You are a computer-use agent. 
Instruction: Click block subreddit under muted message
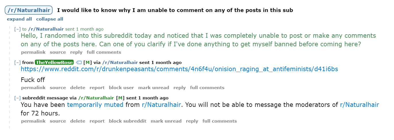[x=128, y=121]
